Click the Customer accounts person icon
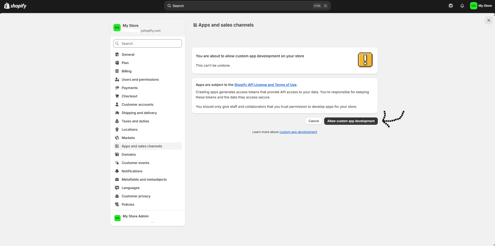This screenshot has width=495, height=246. coord(117,104)
